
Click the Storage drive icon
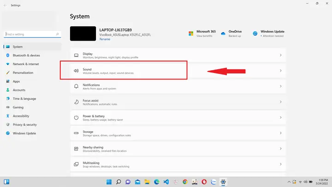pos(76,133)
